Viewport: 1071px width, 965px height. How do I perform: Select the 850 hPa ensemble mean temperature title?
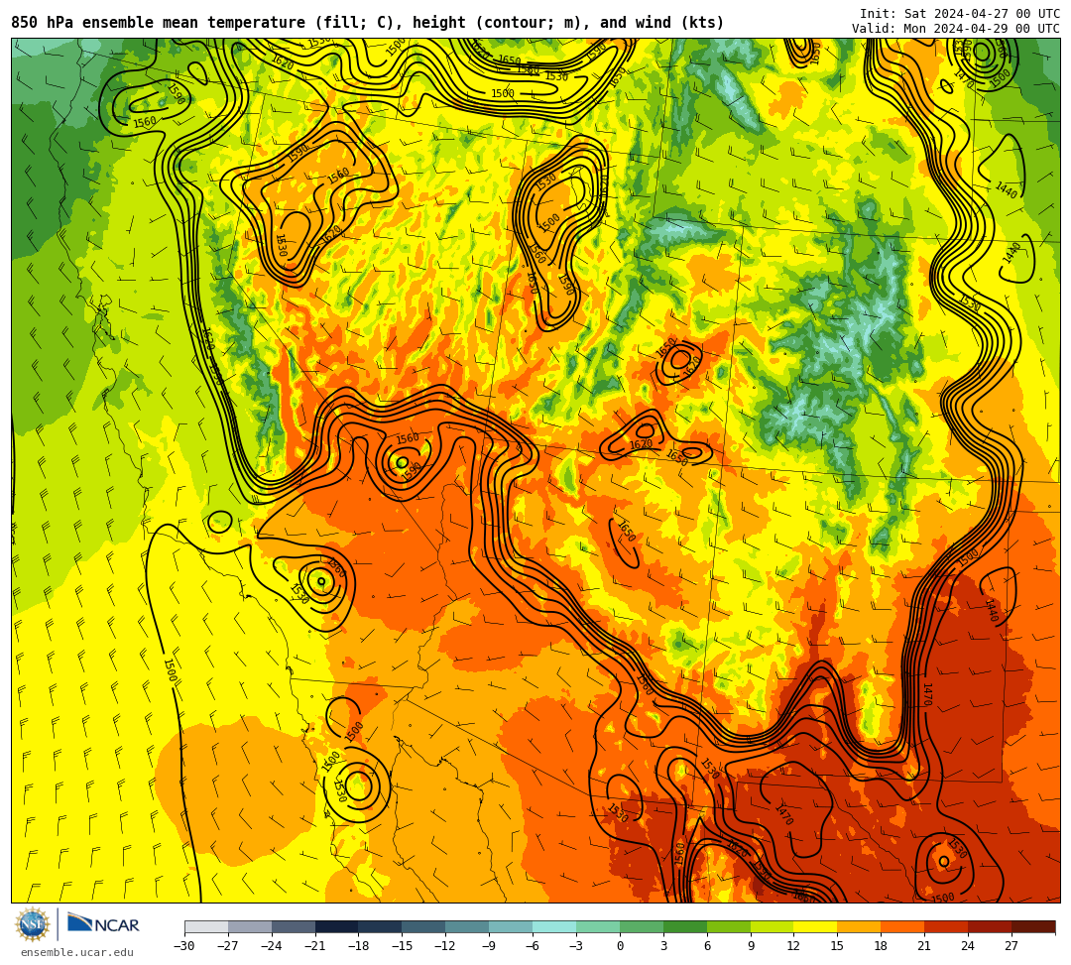368,23
